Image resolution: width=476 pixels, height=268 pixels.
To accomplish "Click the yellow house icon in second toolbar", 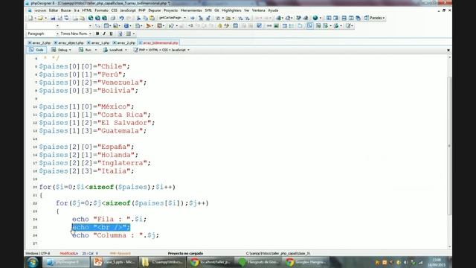I will click(220, 26).
